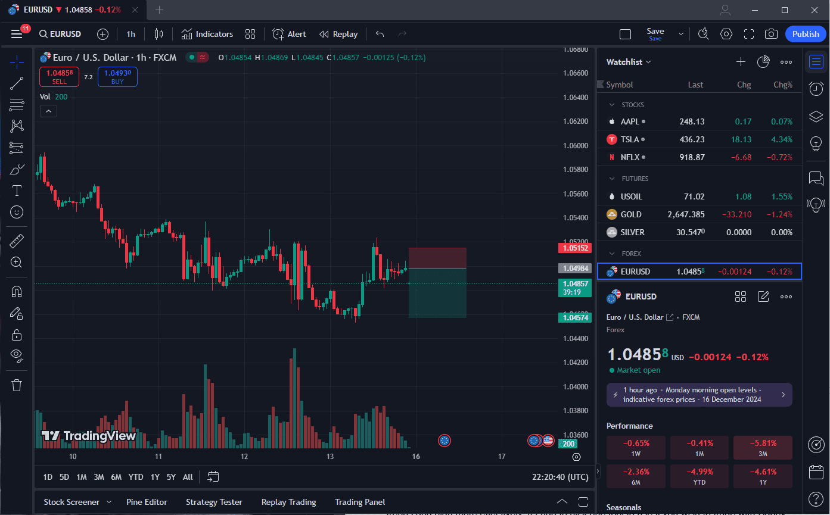Open the Chats sidebar icon
Viewport: 830px width, 515px height.
click(816, 177)
